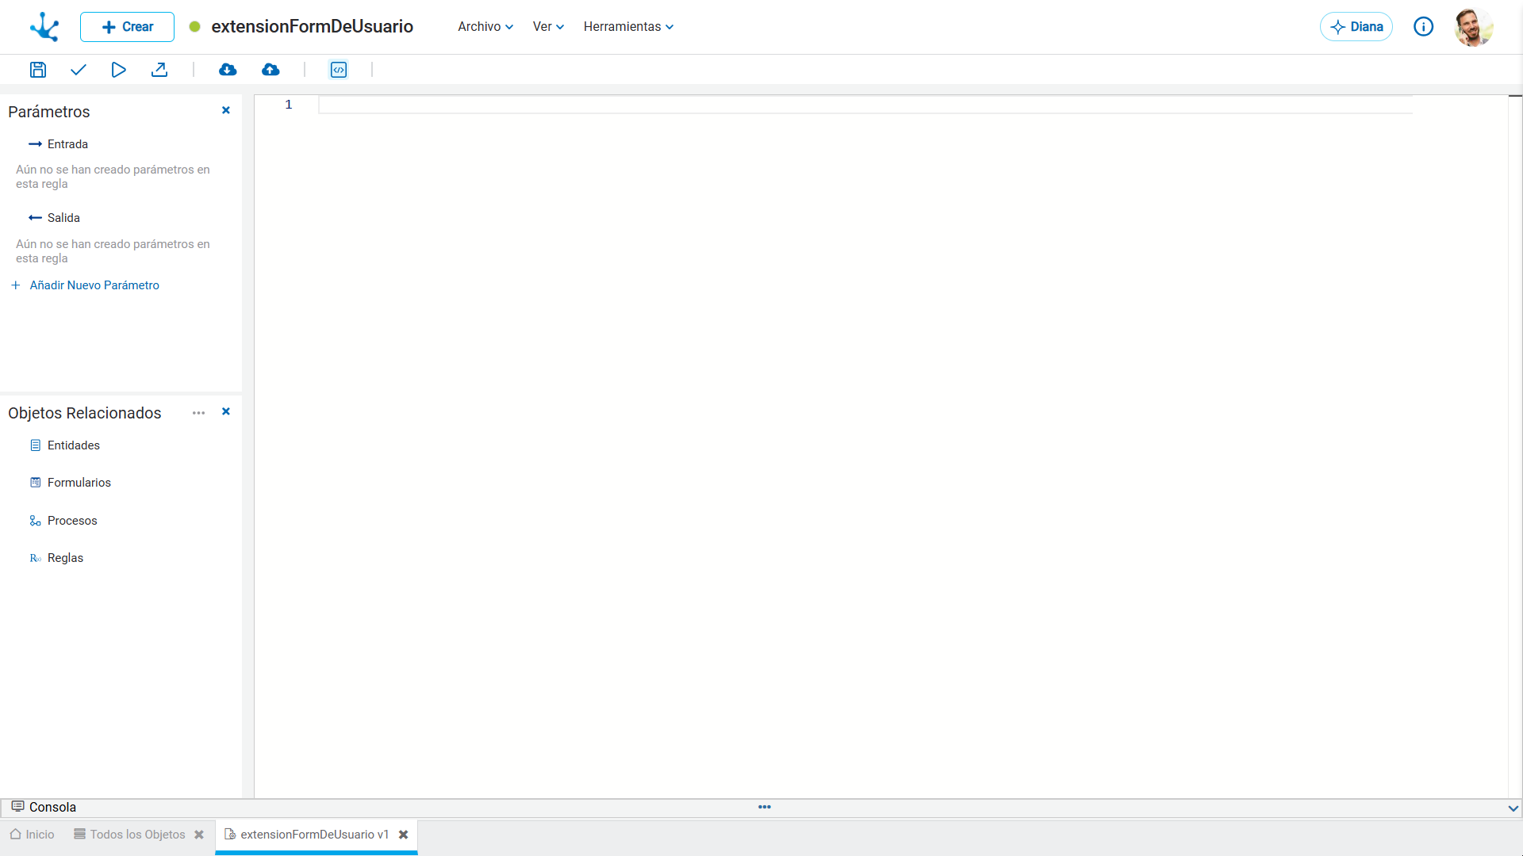Click the checkmark validate icon

78,70
